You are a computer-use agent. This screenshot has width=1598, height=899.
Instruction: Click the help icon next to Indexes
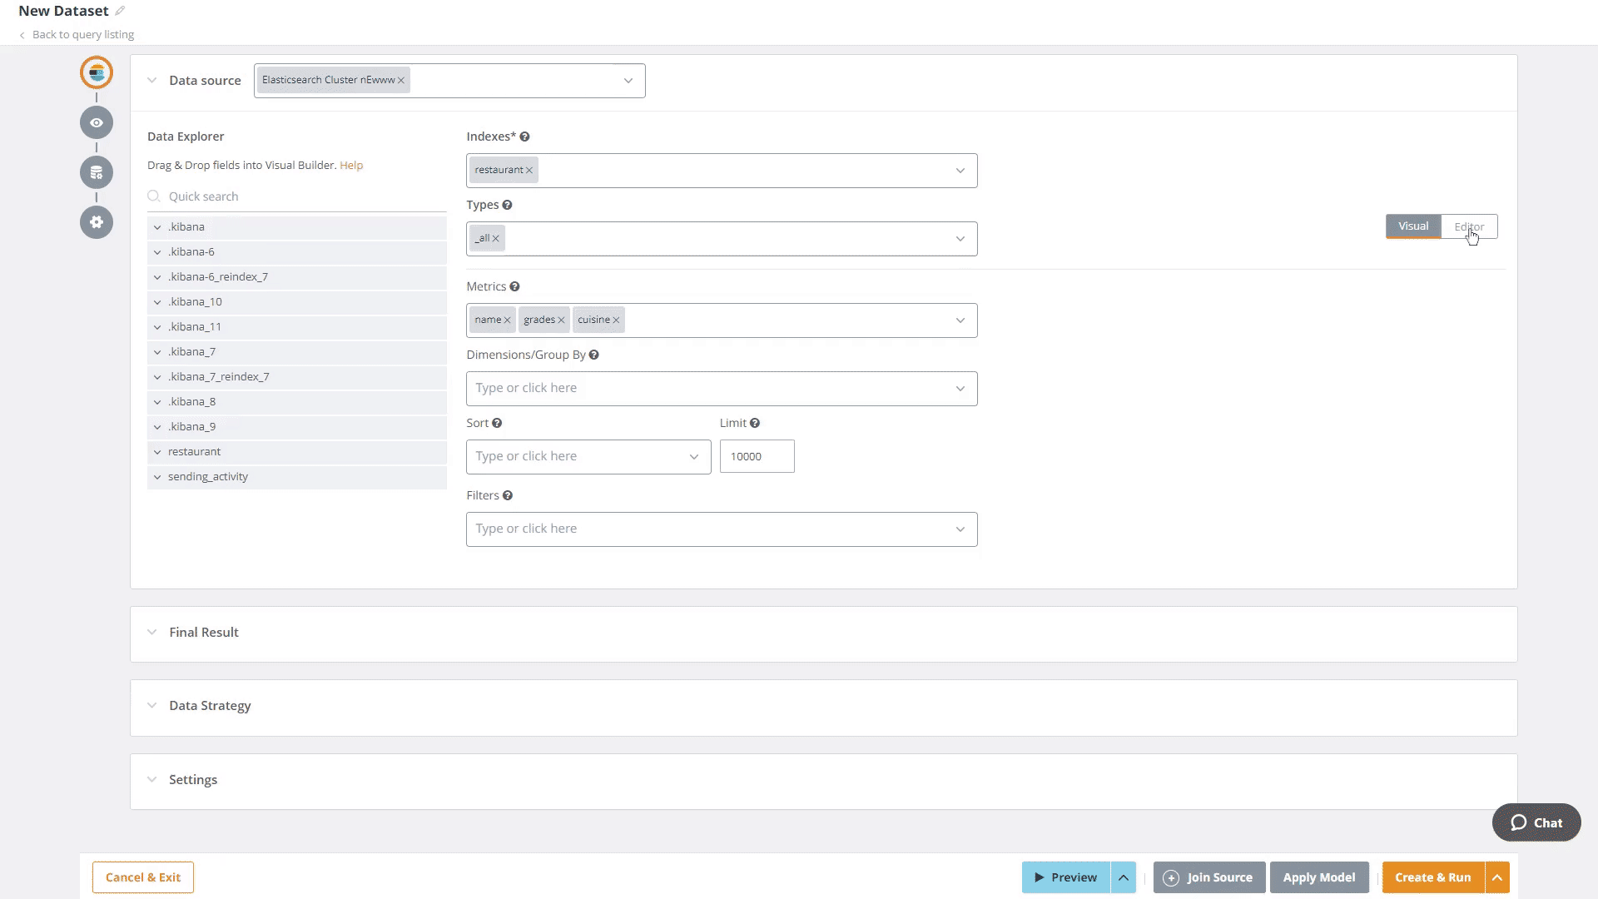524,137
